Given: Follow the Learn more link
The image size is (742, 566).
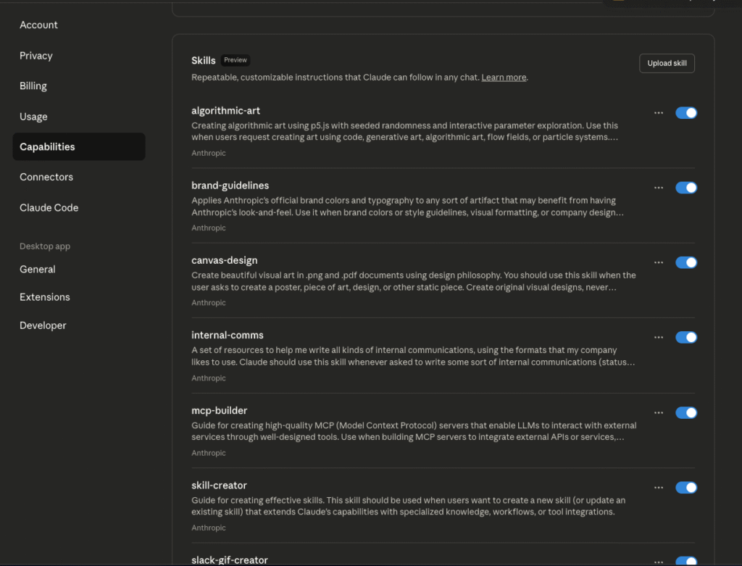Looking at the screenshot, I should coord(504,78).
